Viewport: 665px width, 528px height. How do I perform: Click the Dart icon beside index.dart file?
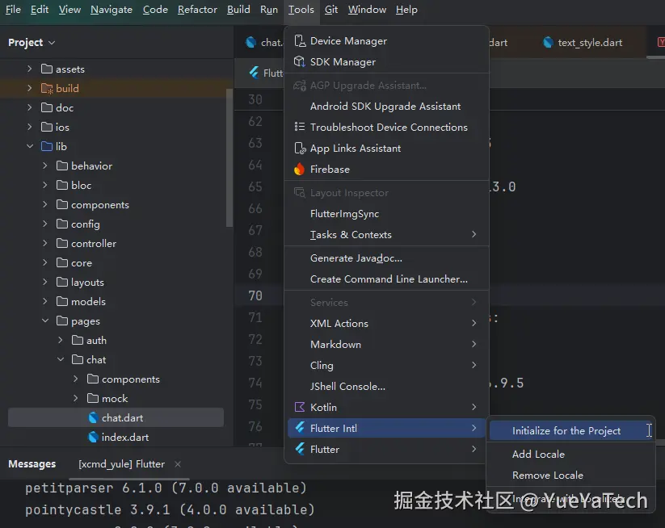click(93, 437)
